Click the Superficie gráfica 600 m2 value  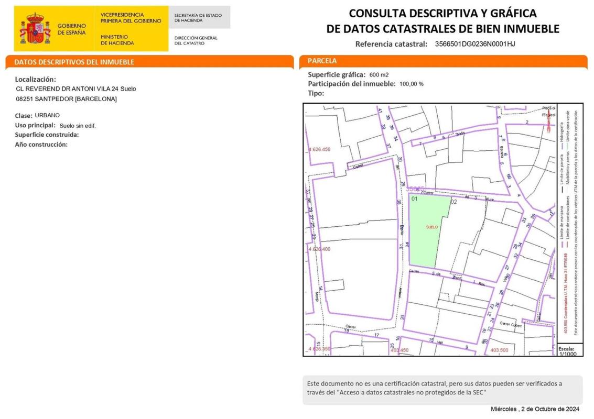point(379,75)
